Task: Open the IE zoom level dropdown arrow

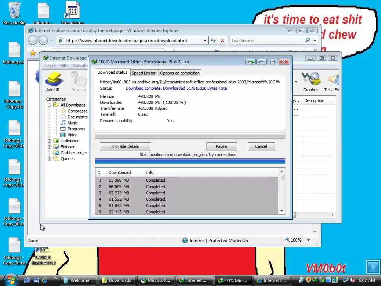Action: pyautogui.click(x=308, y=240)
